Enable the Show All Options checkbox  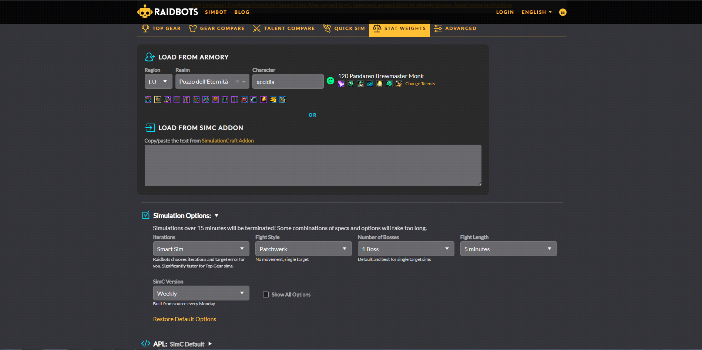pos(266,295)
